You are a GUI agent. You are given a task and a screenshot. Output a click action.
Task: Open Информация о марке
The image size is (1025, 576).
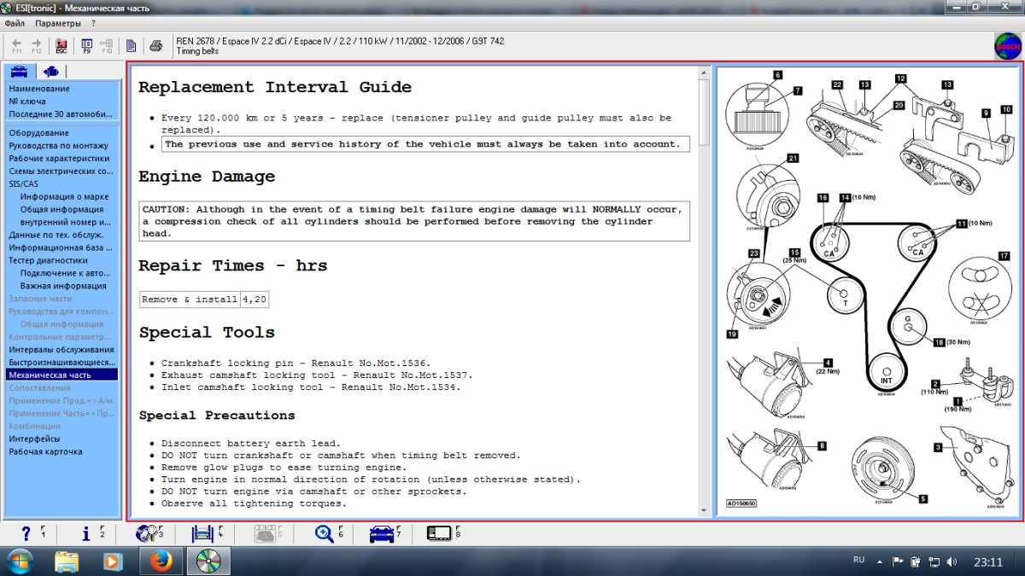point(64,196)
